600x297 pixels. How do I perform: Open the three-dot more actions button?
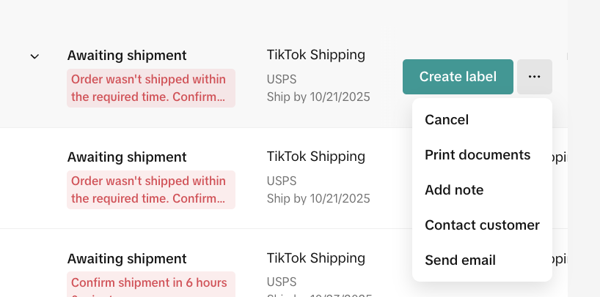534,77
